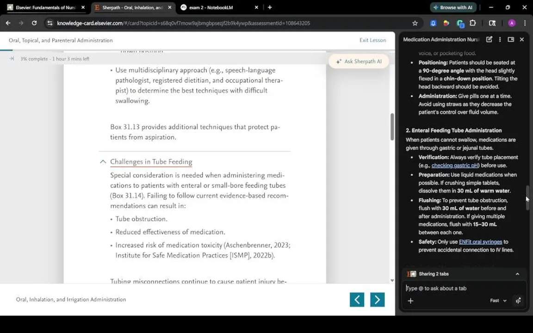Add attachment with plus in chat box
Image resolution: width=533 pixels, height=333 pixels.
point(410,301)
